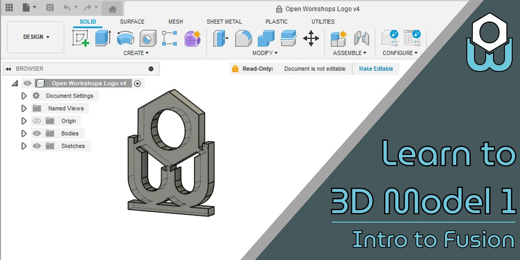Image resolution: width=520 pixels, height=260 pixels.
Task: Click the Undo arrow
Action: pyautogui.click(x=67, y=8)
